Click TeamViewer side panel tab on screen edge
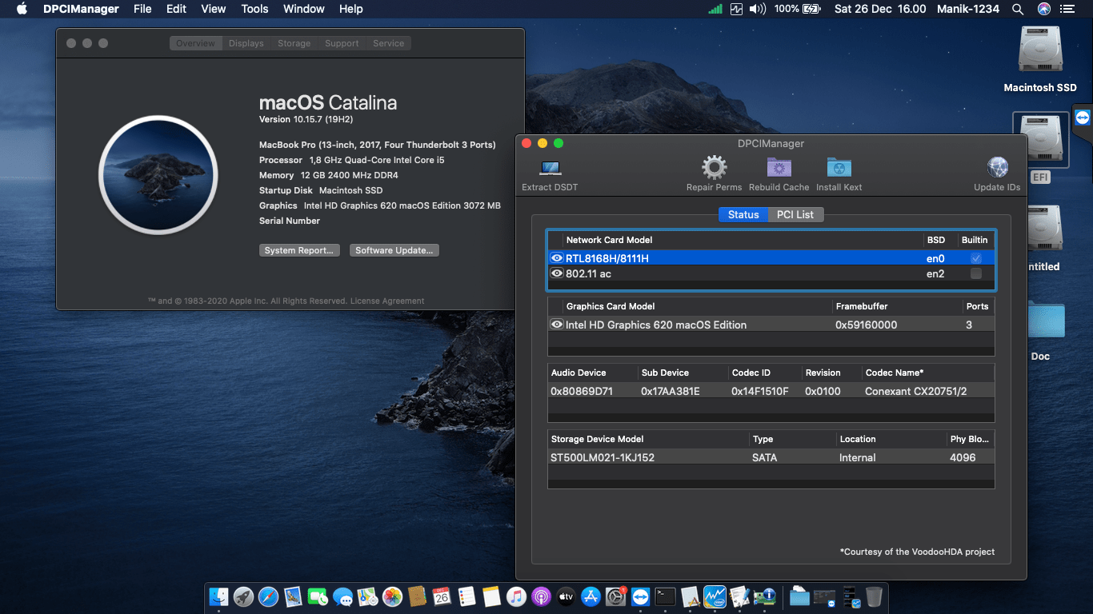The image size is (1093, 614). [x=1083, y=118]
